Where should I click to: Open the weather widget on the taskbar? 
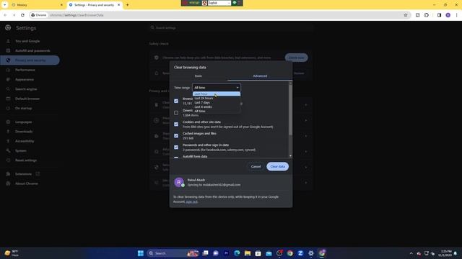pos(12,253)
